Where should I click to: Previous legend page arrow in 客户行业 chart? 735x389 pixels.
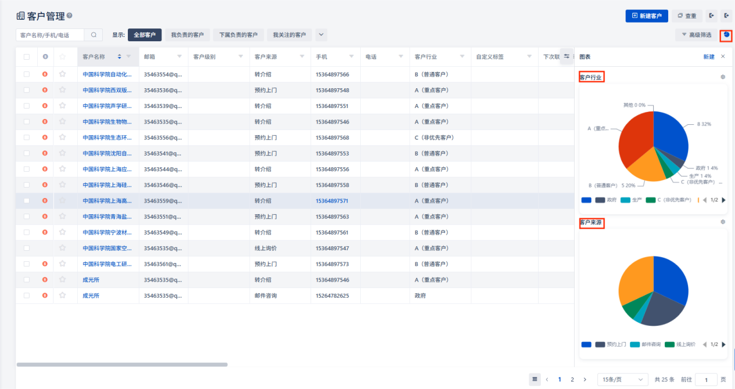pos(705,200)
